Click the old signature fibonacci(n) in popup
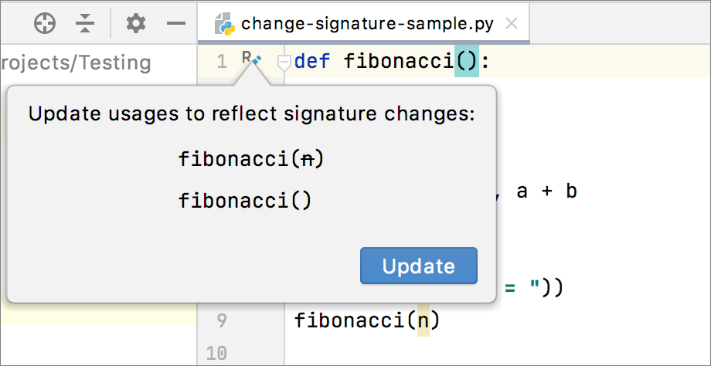711x366 pixels. click(251, 159)
